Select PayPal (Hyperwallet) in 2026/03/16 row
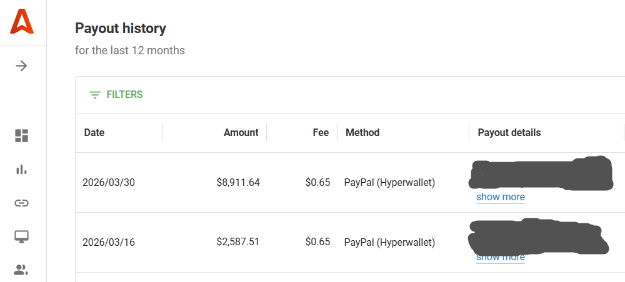 click(389, 242)
